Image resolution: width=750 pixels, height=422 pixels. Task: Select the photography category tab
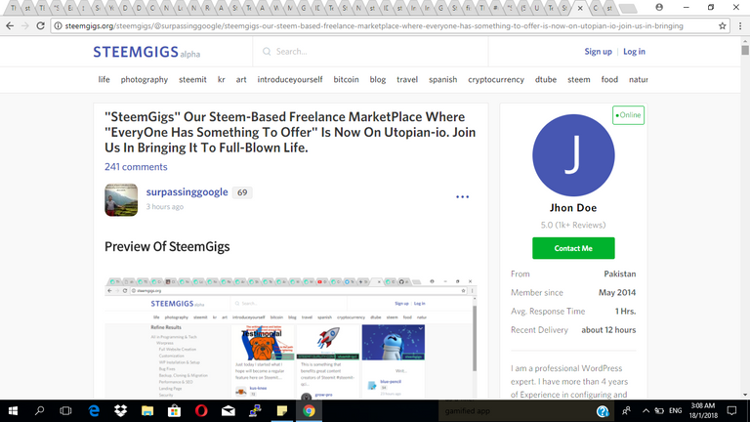click(144, 79)
